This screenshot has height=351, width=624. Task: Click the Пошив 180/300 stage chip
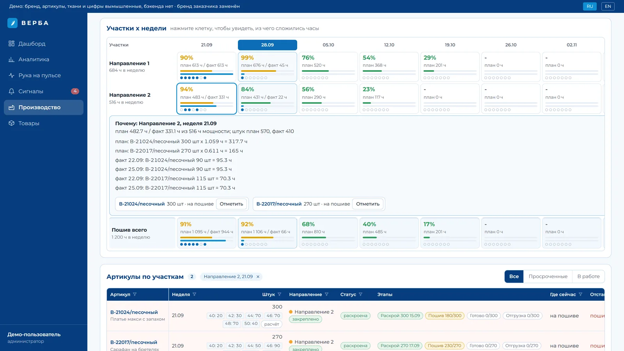[445, 316]
